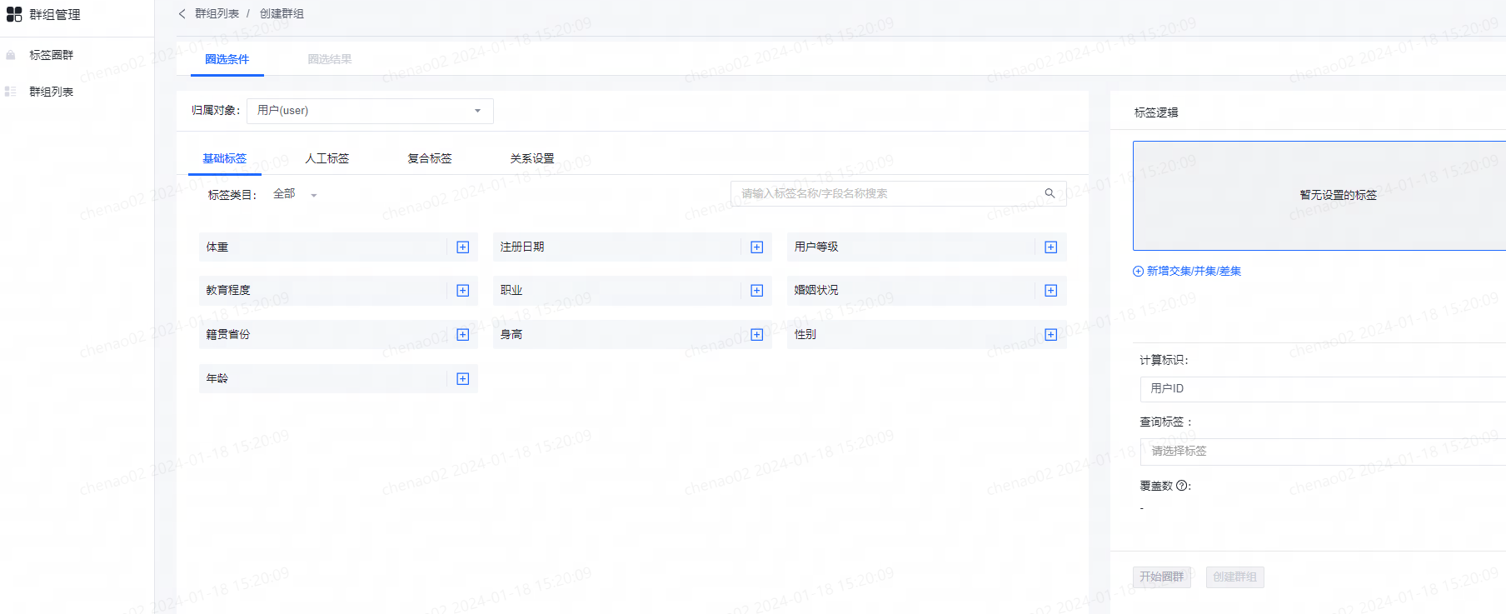
Task: Click the 身高 tag label
Action: coord(511,335)
